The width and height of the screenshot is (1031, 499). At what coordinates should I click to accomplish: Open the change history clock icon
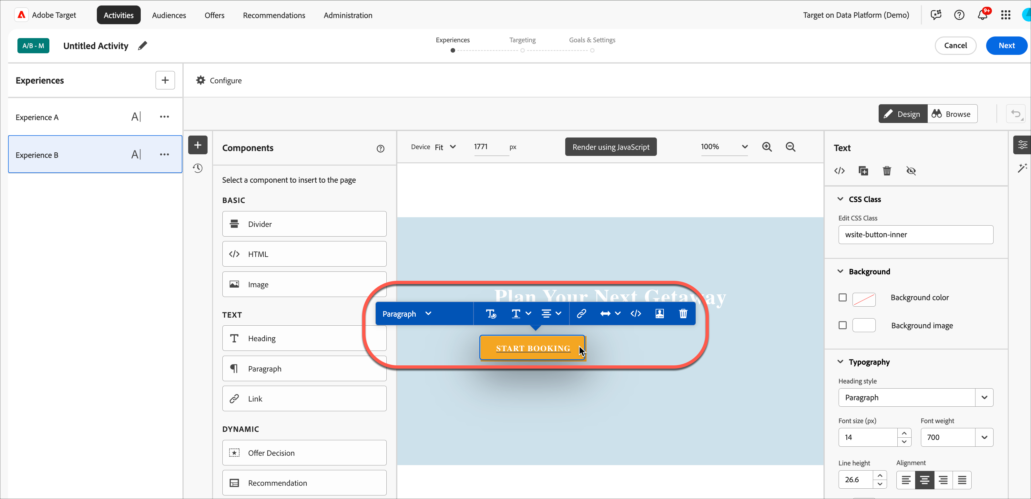(x=198, y=168)
